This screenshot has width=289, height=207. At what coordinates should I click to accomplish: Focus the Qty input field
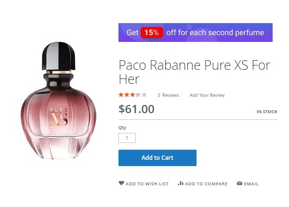[x=127, y=138]
